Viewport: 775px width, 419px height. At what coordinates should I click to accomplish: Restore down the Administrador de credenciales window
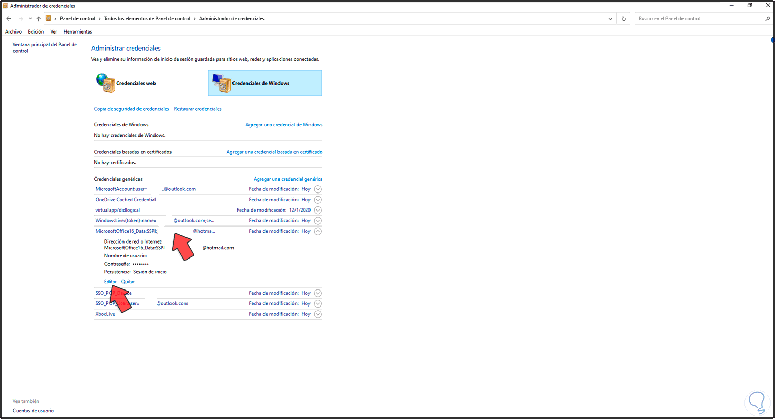pos(750,5)
